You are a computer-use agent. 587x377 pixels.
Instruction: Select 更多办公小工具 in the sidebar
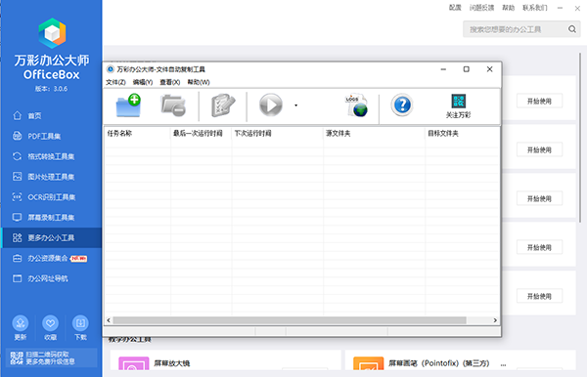[x=51, y=237]
